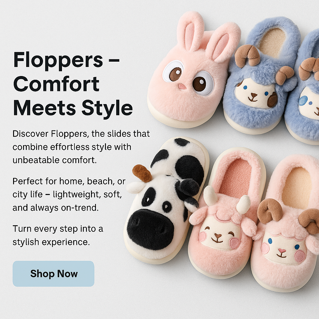Click the Shop Now button
319x319 pixels.
pos(53,274)
